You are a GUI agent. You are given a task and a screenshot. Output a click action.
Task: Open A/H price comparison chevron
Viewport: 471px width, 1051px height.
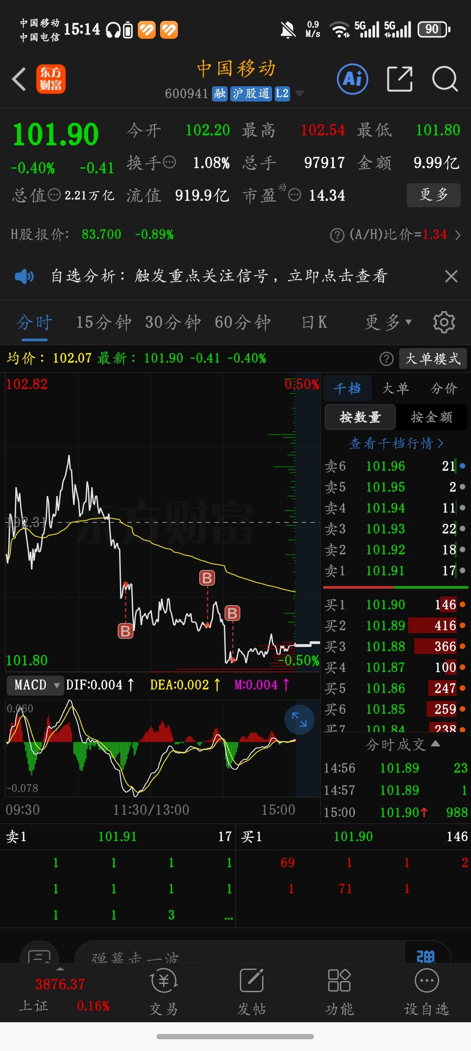458,235
